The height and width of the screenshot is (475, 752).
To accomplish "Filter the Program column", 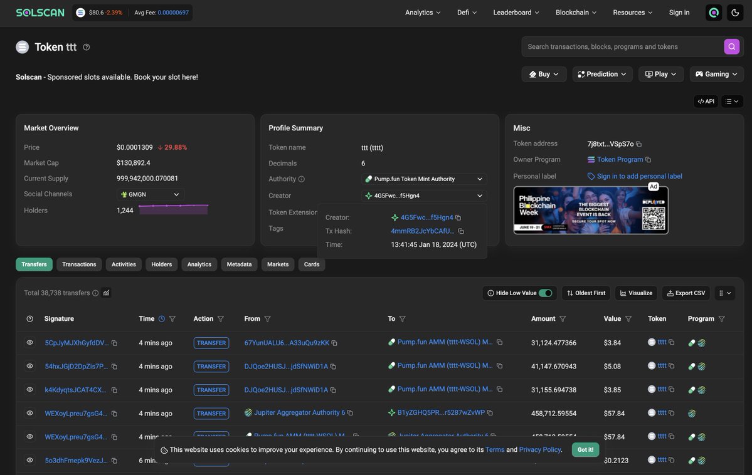I will 721,319.
